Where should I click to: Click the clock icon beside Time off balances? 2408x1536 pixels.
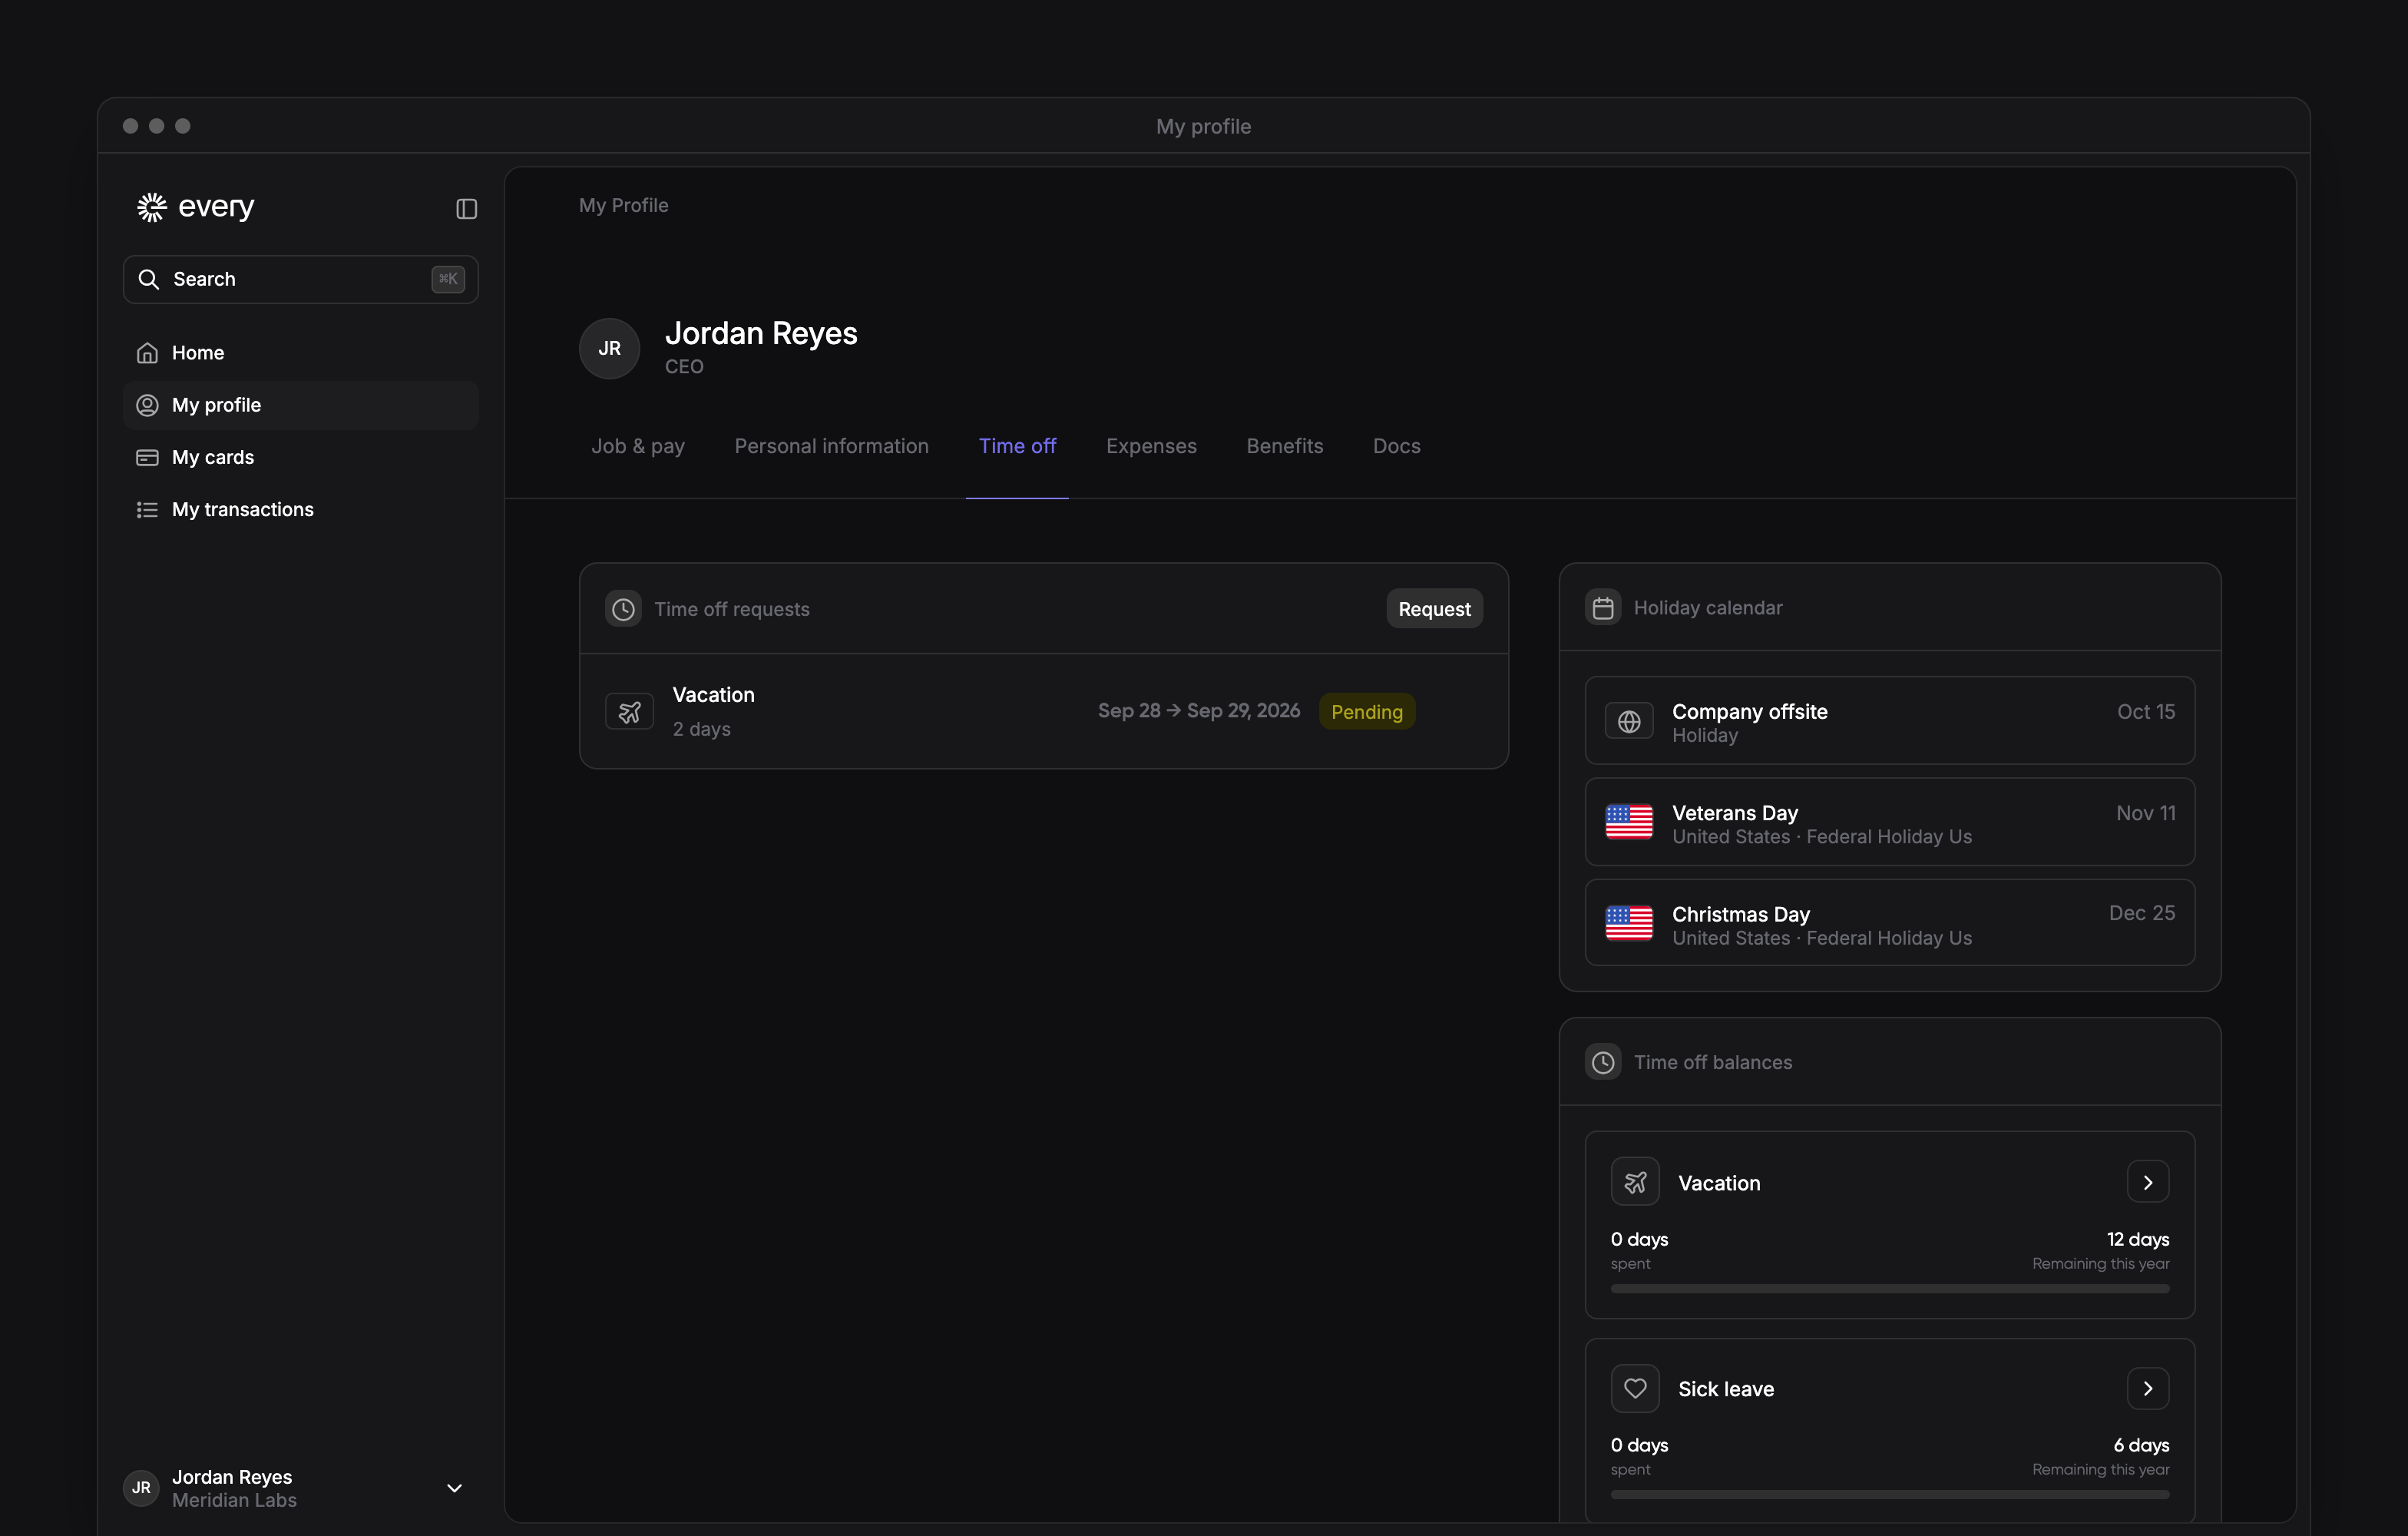click(x=1603, y=1062)
